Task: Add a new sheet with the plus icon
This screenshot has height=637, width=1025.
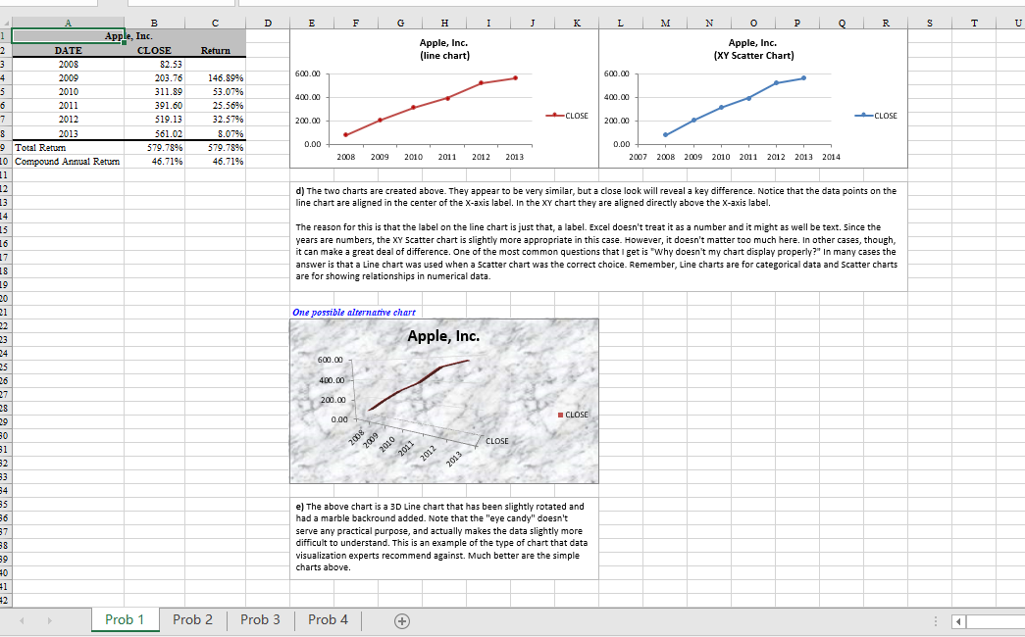Action: (x=403, y=621)
